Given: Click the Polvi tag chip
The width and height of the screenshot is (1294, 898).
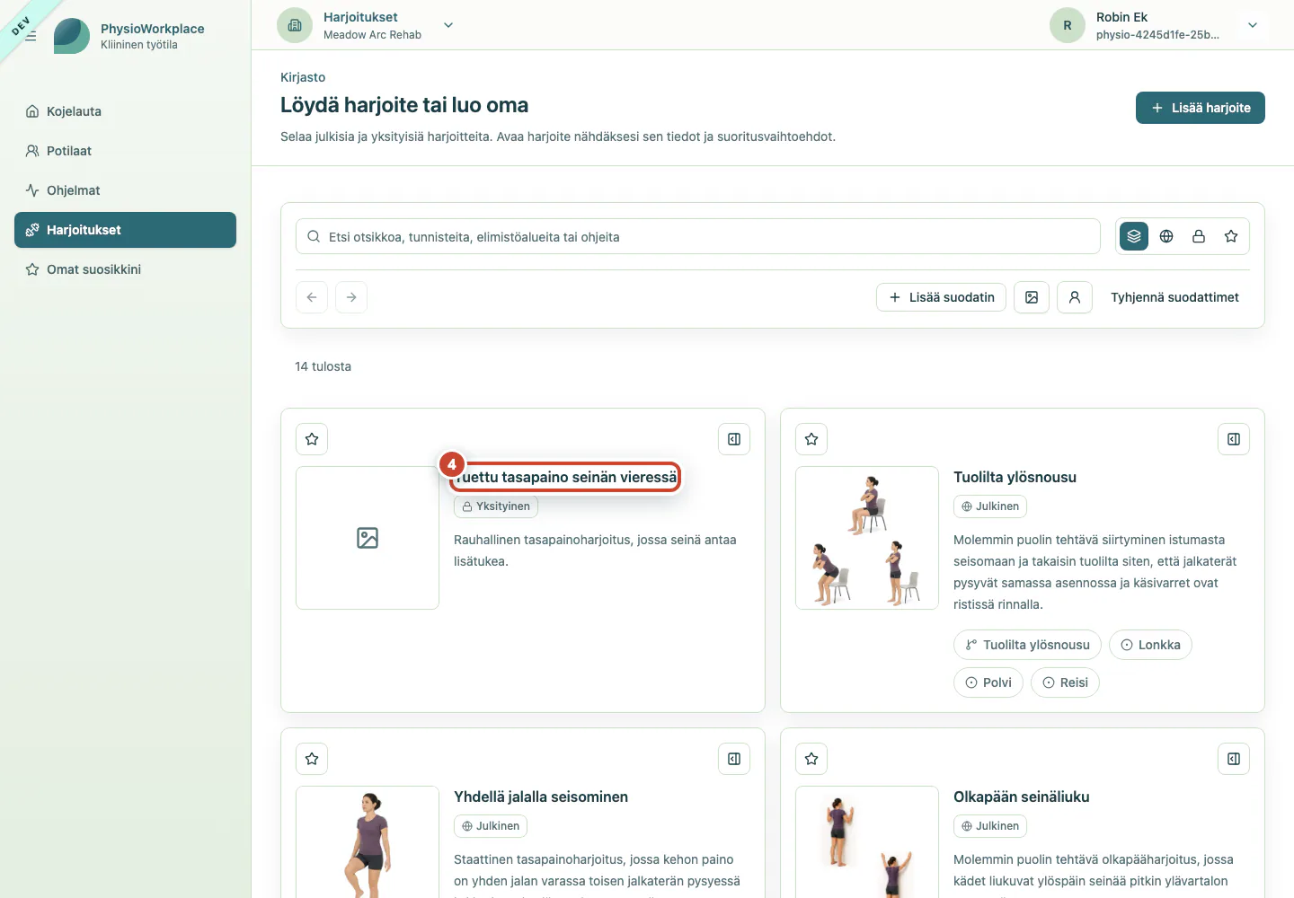Looking at the screenshot, I should pyautogui.click(x=988, y=682).
